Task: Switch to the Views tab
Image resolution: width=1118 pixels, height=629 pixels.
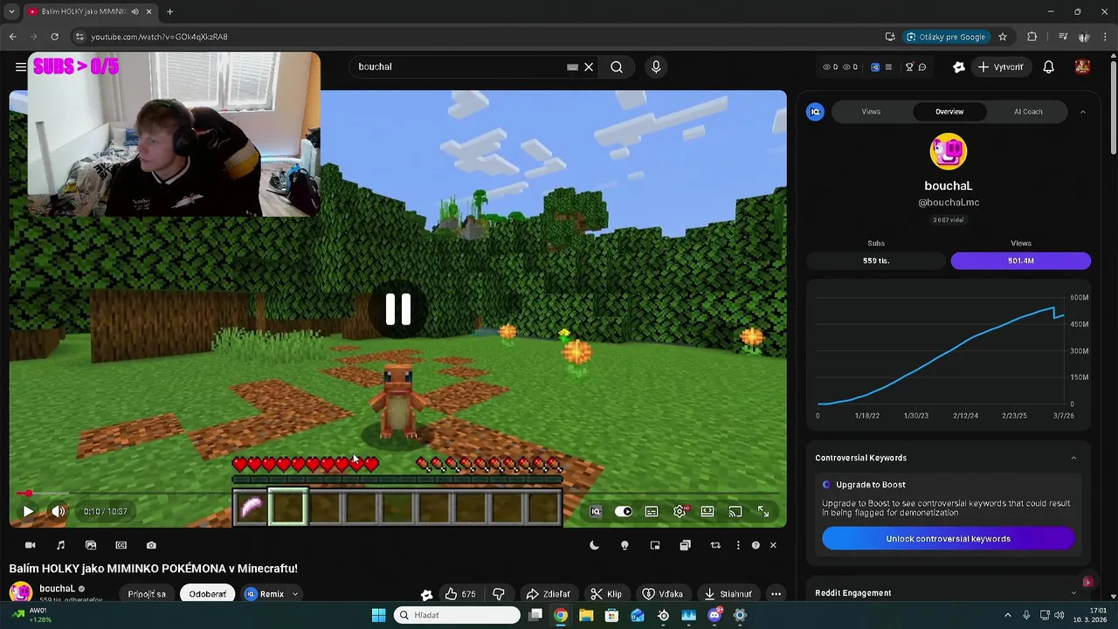Action: 871,112
